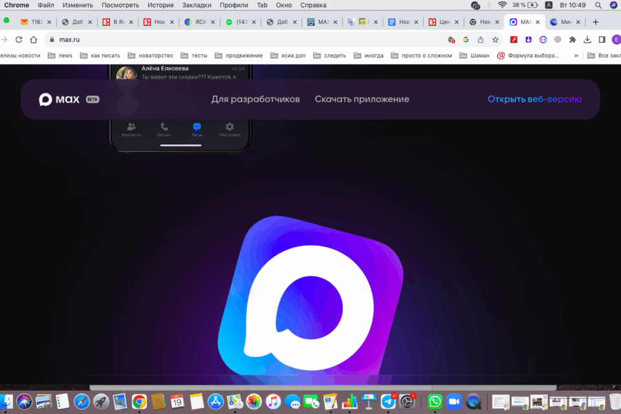Open the Wi-Fi status menu
The width and height of the screenshot is (621, 414).
(x=502, y=5)
